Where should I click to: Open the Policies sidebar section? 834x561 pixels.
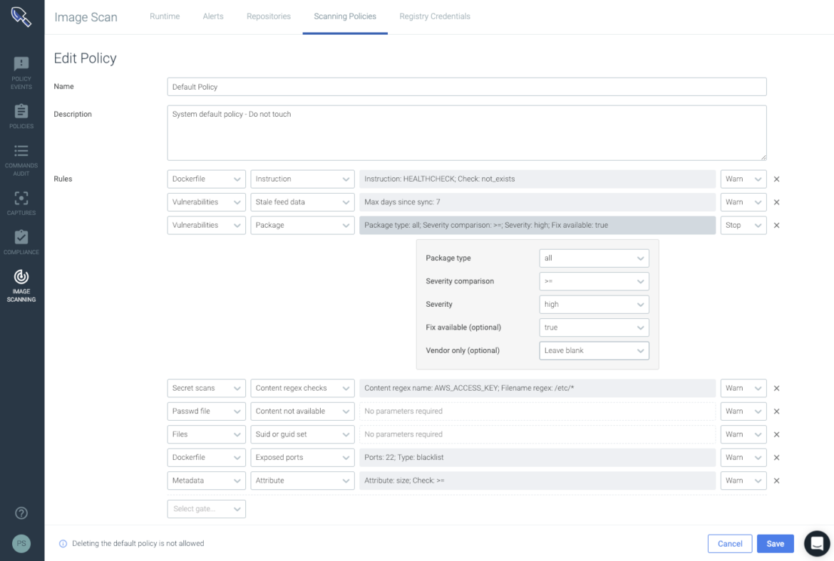tap(21, 117)
